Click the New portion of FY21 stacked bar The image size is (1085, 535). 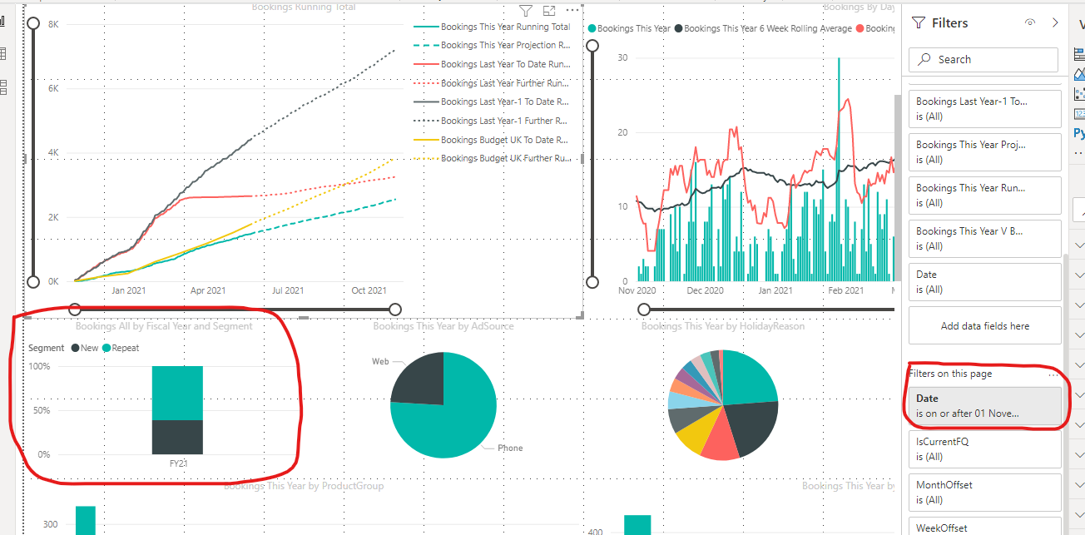(x=177, y=437)
